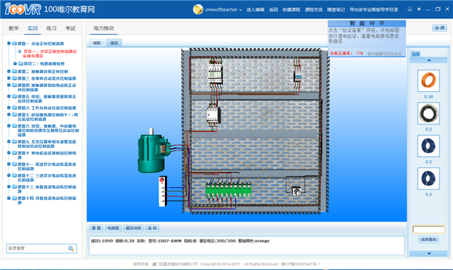Image resolution: width=453 pixels, height=270 pixels.
Task: Select the black 0.5 wire coil
Action: point(428,113)
